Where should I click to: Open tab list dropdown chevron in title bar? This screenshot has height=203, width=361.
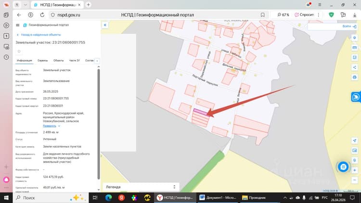[26, 5]
